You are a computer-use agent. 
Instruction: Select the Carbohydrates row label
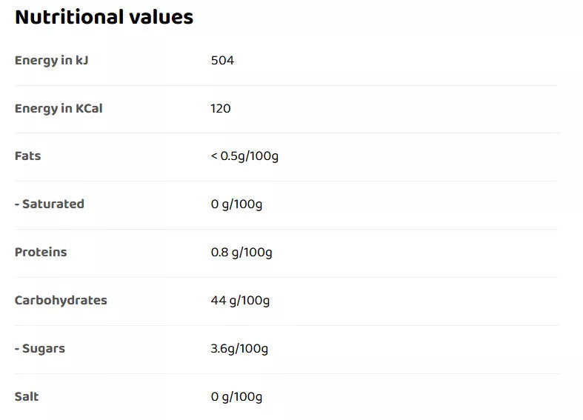point(61,300)
